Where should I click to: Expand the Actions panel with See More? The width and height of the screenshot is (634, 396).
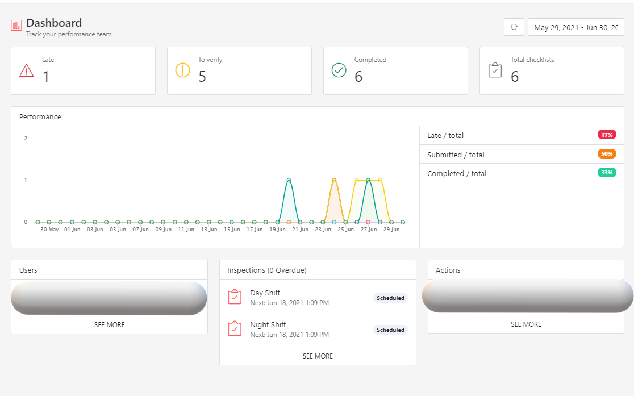pyautogui.click(x=525, y=324)
